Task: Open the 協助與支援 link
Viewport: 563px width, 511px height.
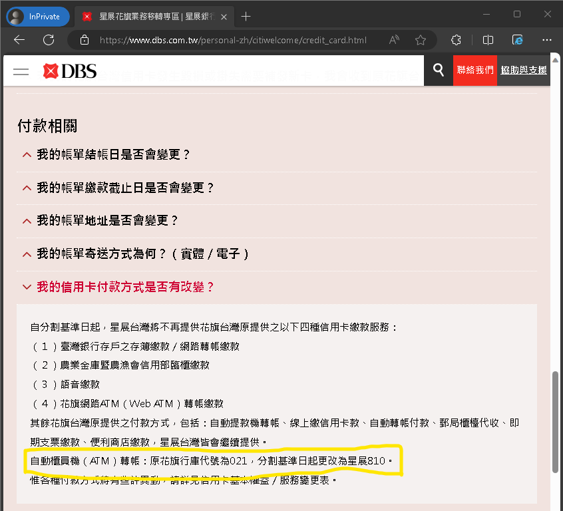Action: [524, 70]
